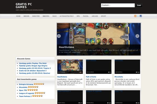Go to previous slide in Hearthstone slider
This screenshot has height=104, width=157.
coord(59,36)
